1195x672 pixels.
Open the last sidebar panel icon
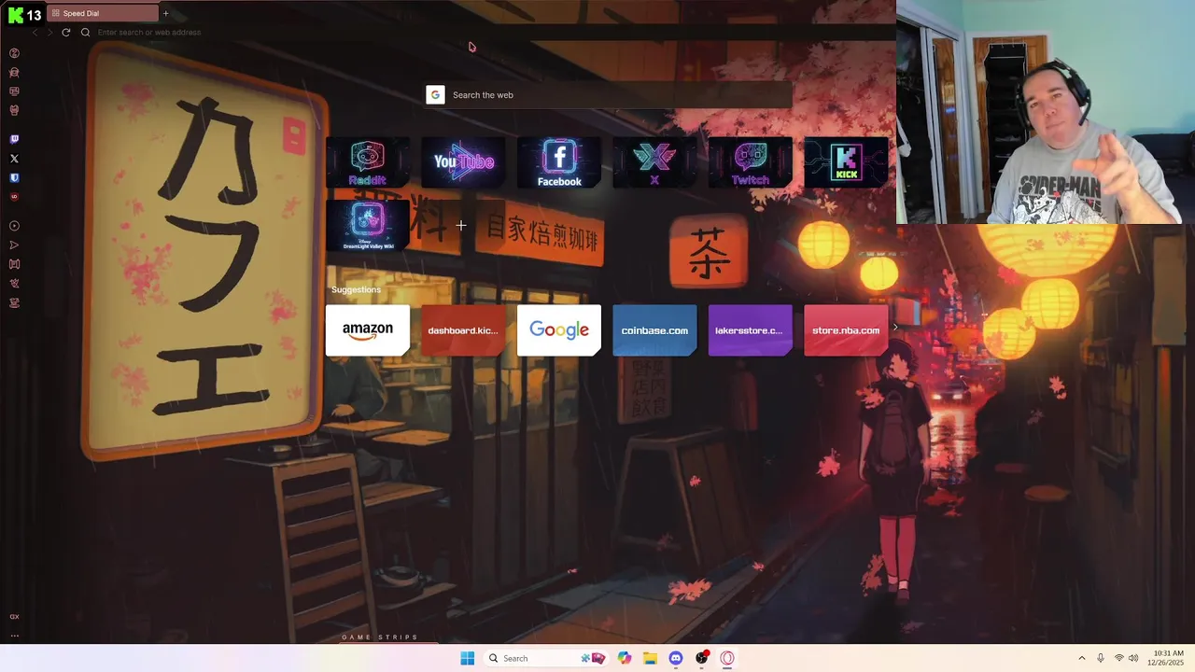[14, 302]
